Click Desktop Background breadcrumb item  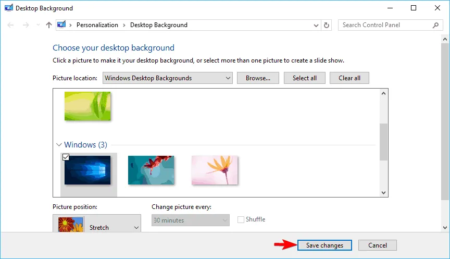click(158, 25)
